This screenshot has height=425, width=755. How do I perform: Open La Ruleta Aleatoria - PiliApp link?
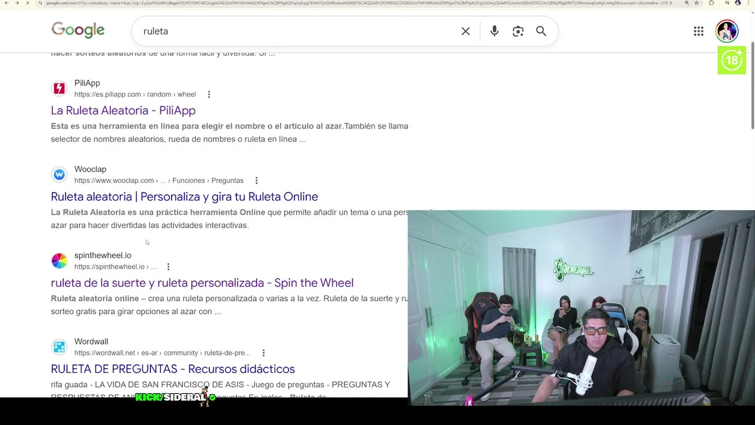point(123,110)
